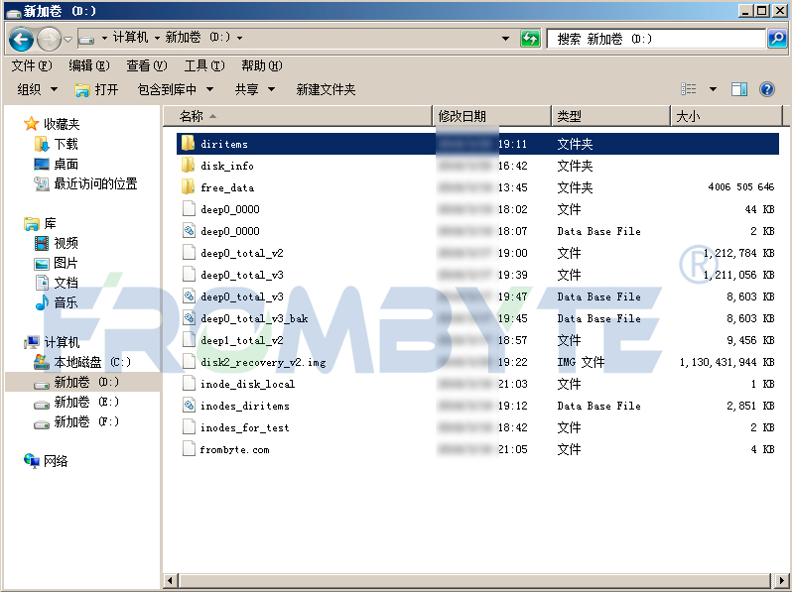793x592 pixels.
Task: Select the deep1_total_v2 file icon
Action: 189,339
